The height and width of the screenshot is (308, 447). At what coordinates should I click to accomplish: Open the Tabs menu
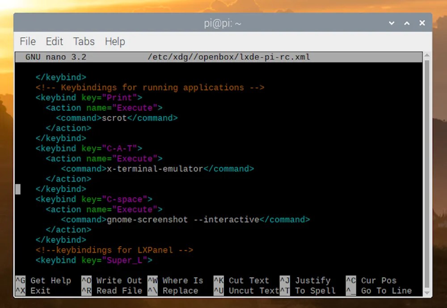point(83,42)
